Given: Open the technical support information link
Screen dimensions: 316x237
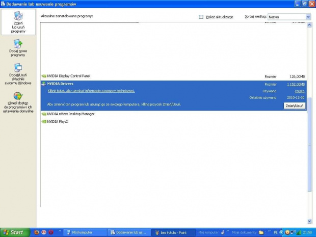Looking at the screenshot, I should 91,91.
